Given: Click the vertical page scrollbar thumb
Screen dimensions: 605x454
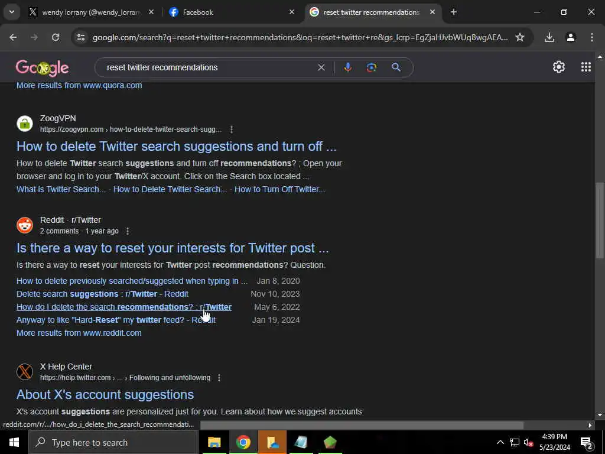Looking at the screenshot, I should (600, 220).
